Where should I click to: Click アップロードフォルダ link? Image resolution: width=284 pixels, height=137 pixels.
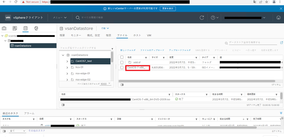[180, 50]
